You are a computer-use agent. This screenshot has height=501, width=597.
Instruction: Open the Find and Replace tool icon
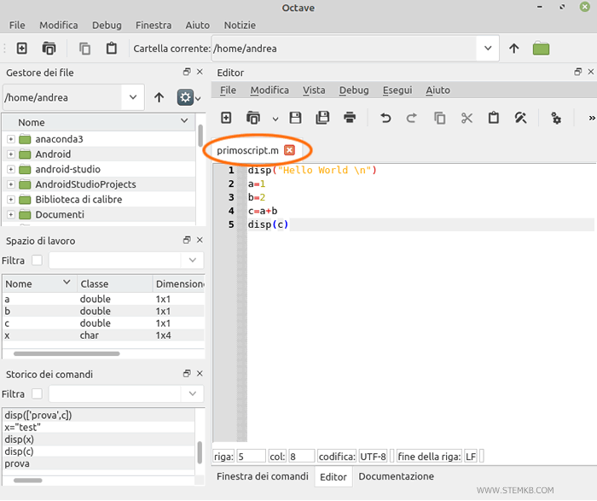click(x=520, y=118)
